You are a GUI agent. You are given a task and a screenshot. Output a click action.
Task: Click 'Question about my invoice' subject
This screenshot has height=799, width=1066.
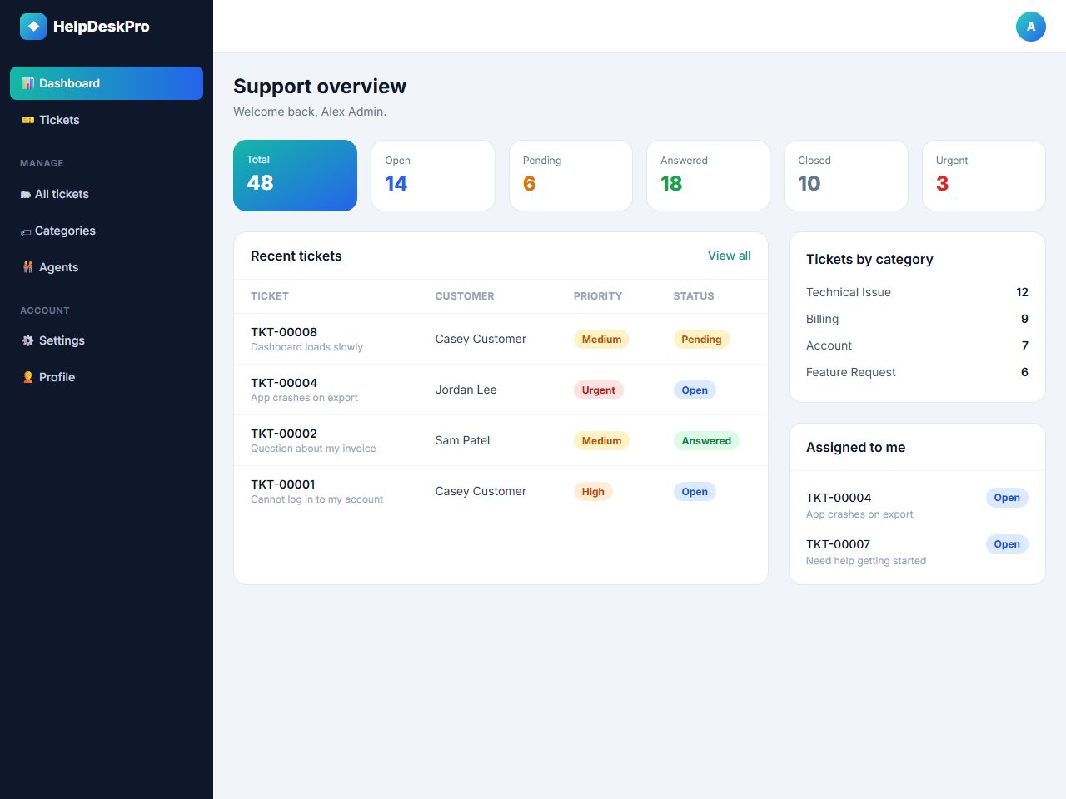(x=313, y=449)
